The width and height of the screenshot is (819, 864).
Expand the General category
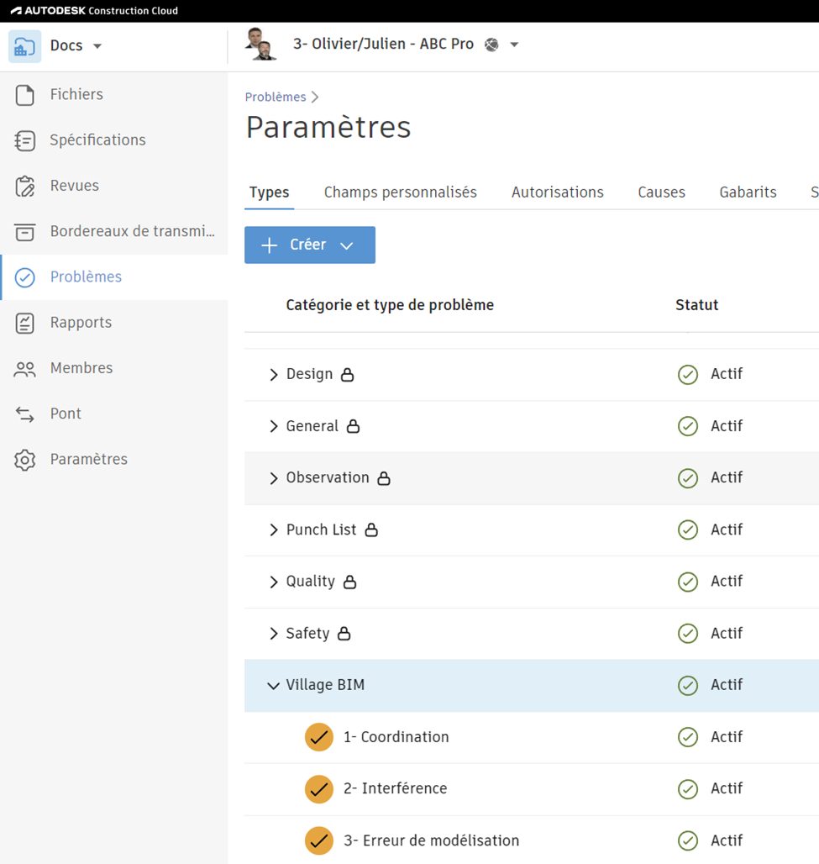pyautogui.click(x=274, y=426)
